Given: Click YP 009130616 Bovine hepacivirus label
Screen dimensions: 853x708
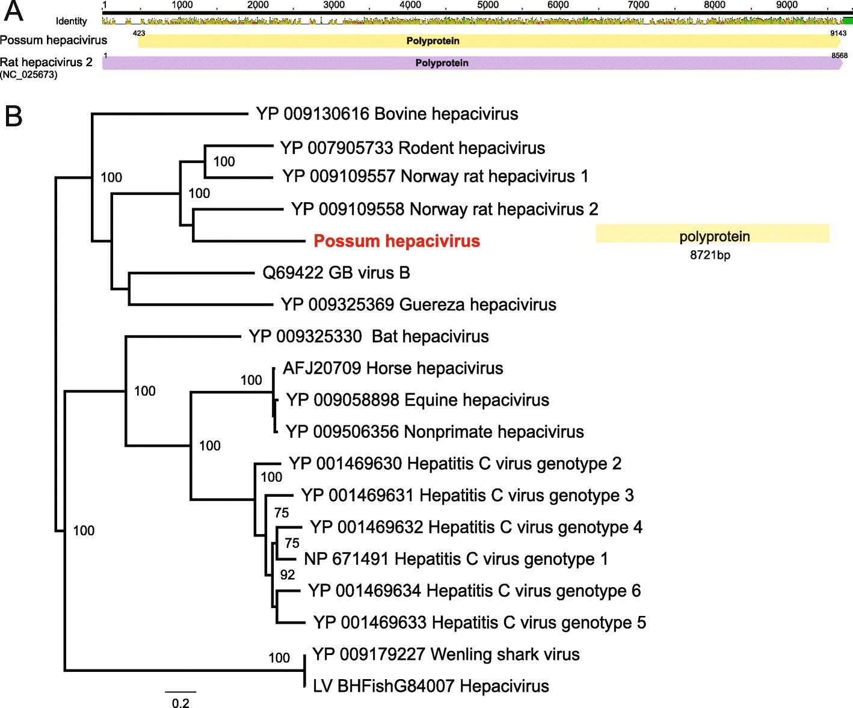Looking at the screenshot, I should (387, 114).
